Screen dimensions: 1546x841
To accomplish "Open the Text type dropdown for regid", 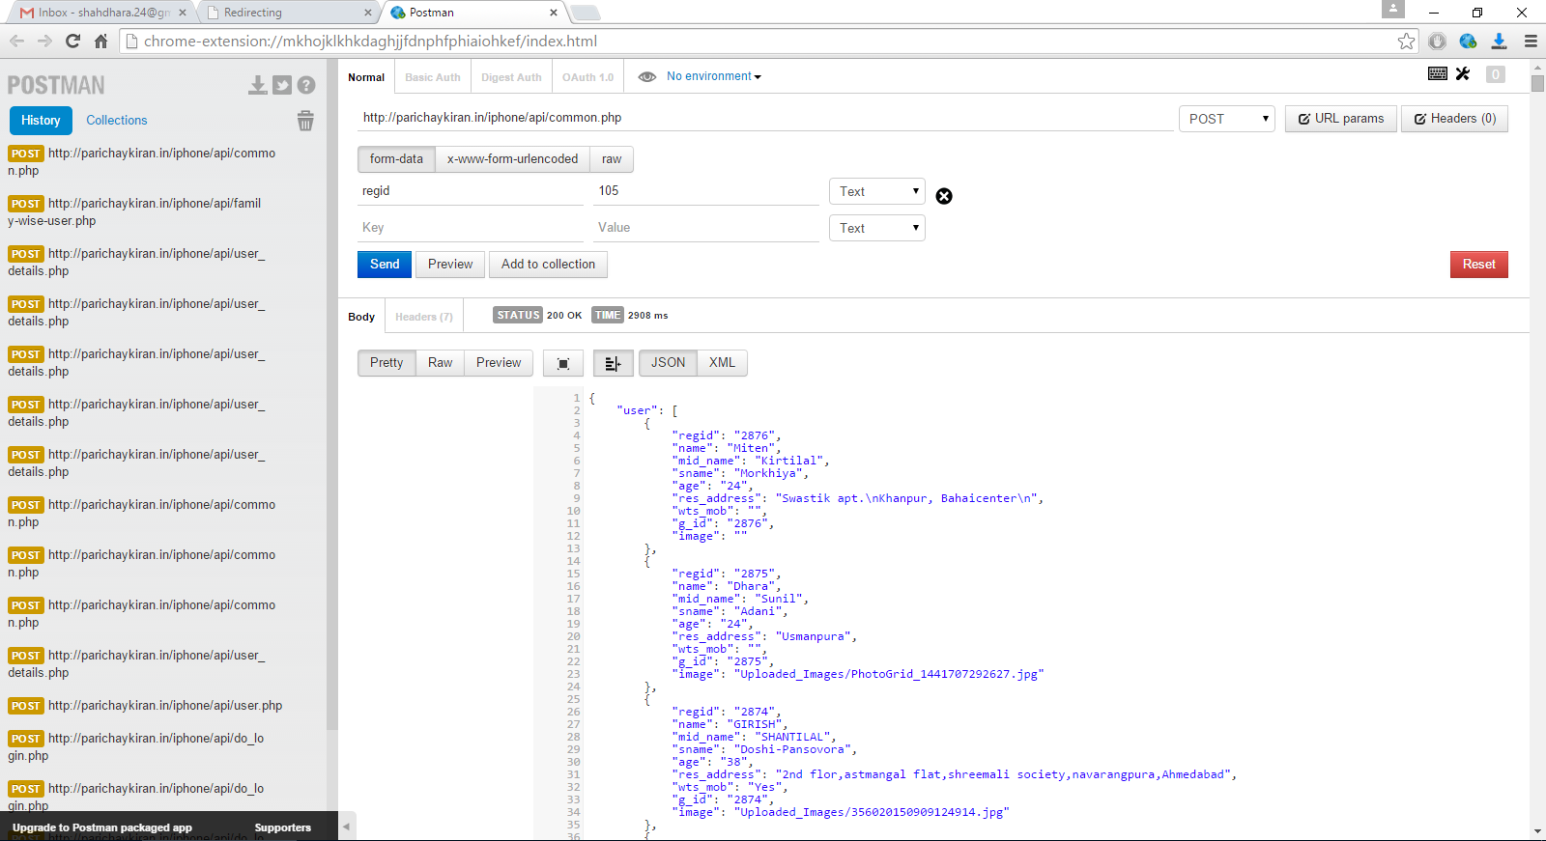I will click(876, 191).
